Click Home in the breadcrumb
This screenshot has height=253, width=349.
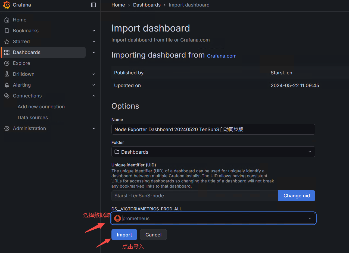click(118, 5)
